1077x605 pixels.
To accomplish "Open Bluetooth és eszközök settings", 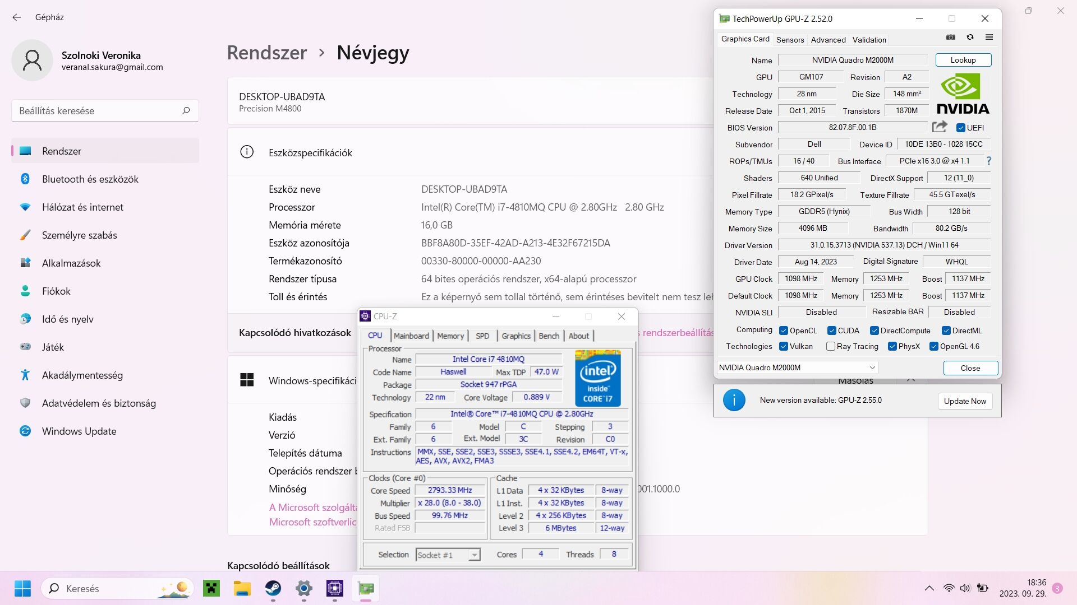I will tap(105, 179).
